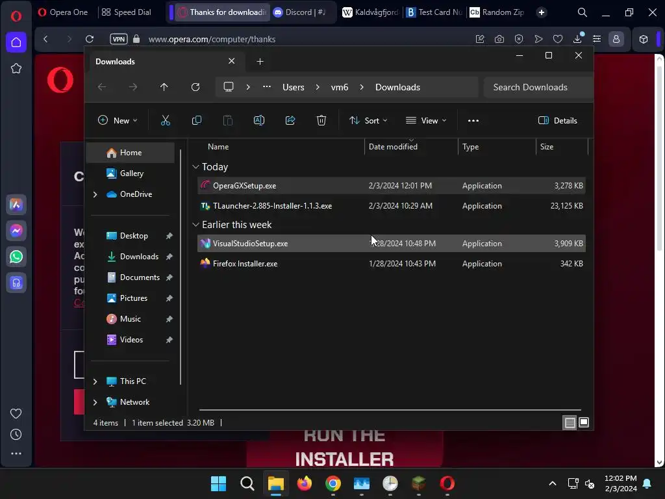665x499 pixels.
Task: Click the Delete trash can icon
Action: [321, 120]
